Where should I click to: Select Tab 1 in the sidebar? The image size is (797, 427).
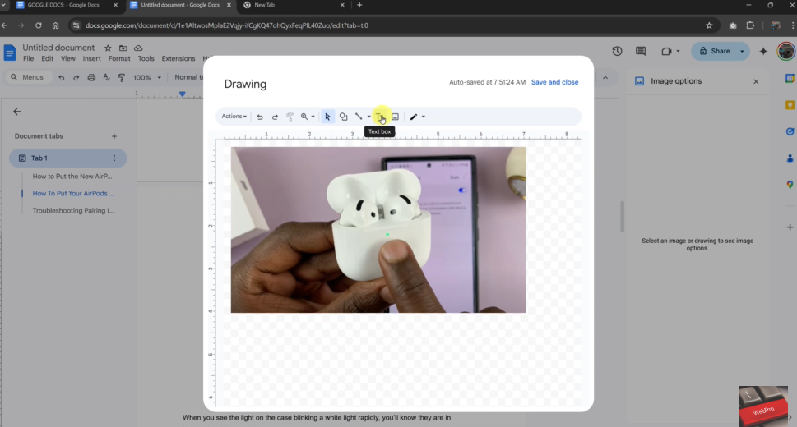click(67, 158)
